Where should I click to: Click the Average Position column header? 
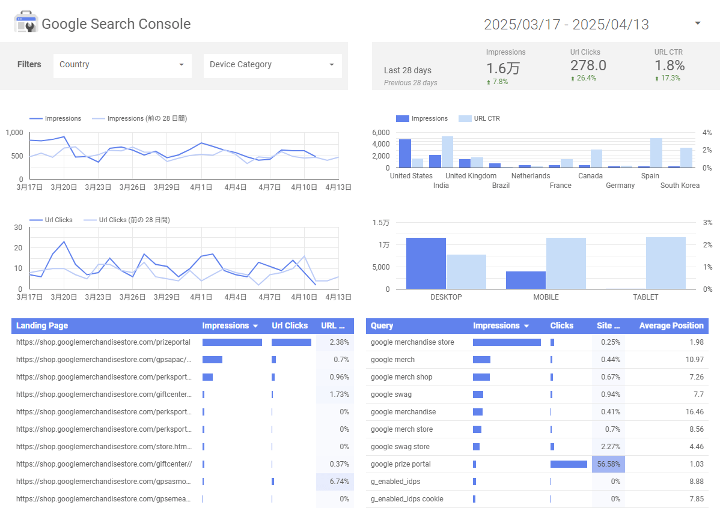pyautogui.click(x=671, y=326)
